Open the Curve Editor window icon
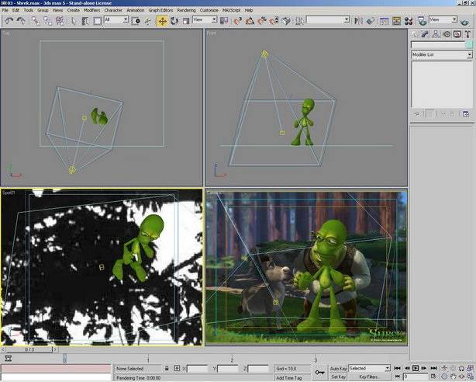Image resolution: width=476 pixels, height=382 pixels. pos(384,21)
